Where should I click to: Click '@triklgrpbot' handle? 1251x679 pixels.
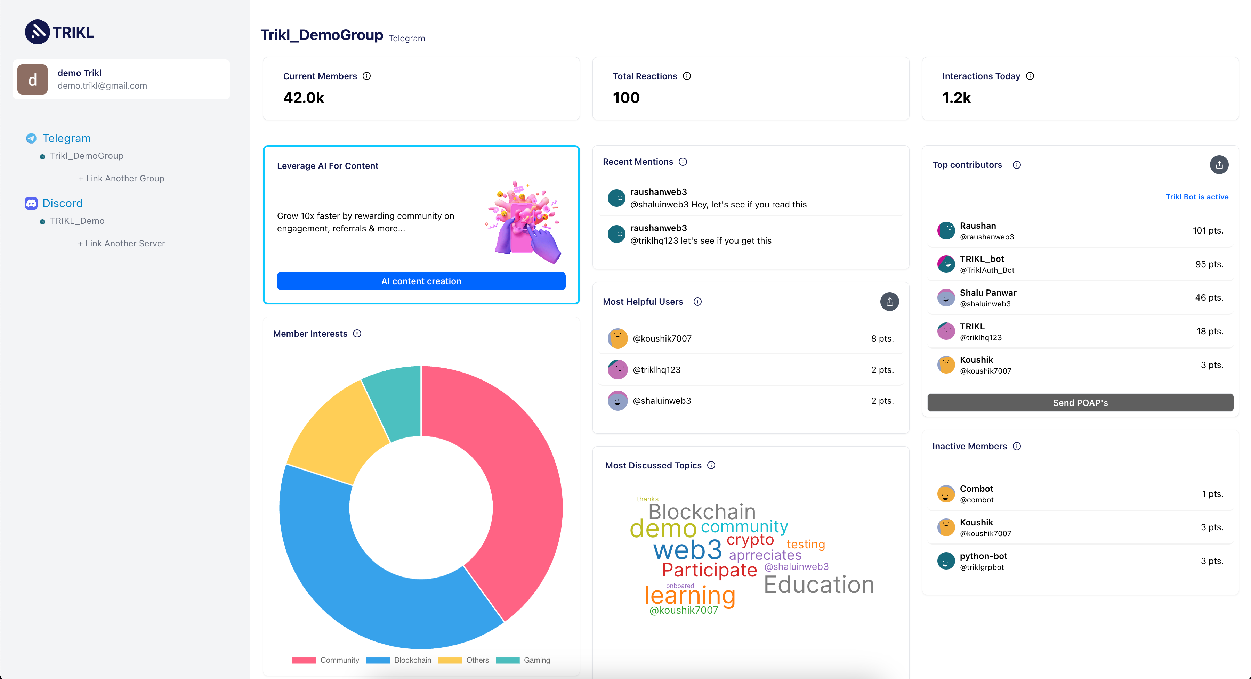tap(982, 567)
